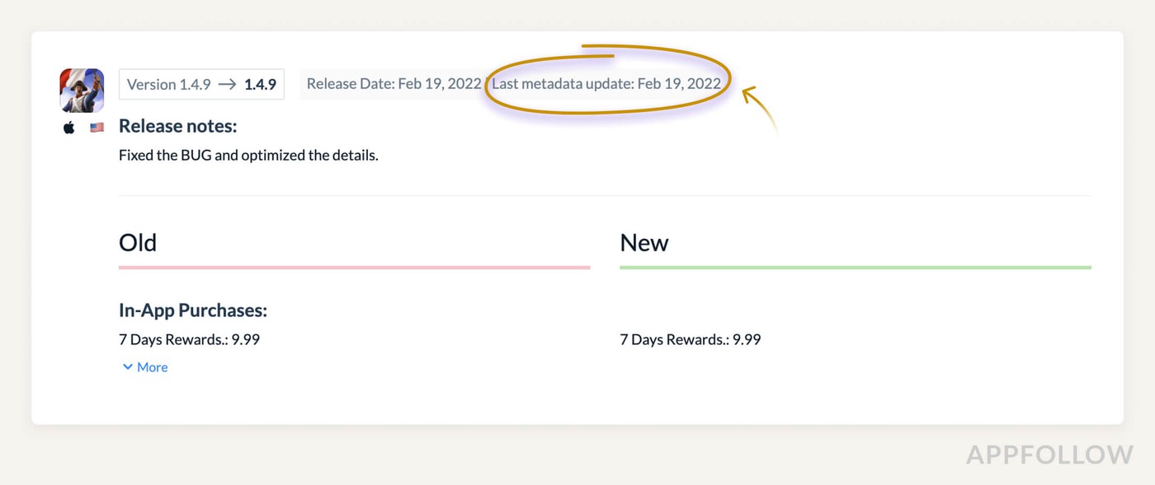Screen dimensions: 1155x485
Task: Click the 7 Days Rewards entry under New
Action: point(690,339)
